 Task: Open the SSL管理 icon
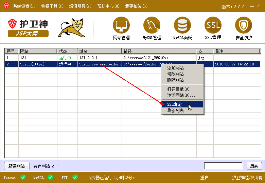click(x=213, y=25)
